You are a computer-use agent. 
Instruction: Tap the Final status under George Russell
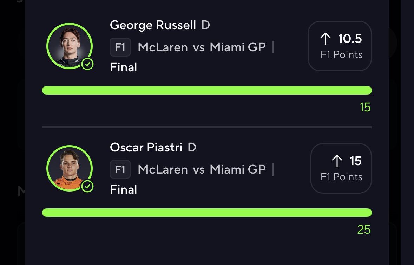click(124, 67)
